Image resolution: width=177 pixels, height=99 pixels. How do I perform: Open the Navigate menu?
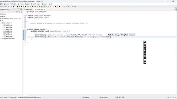20,4
